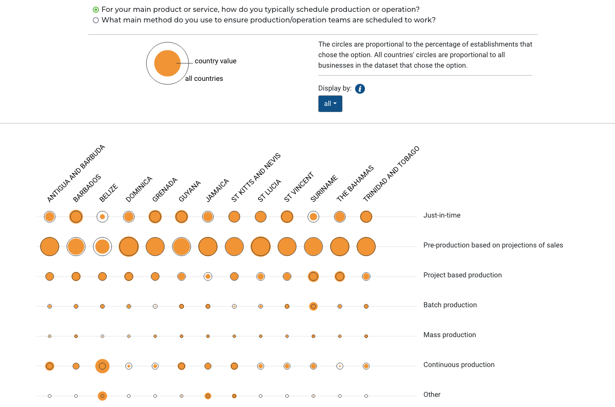Click St Lucia's Pre-production circle
615x407 pixels.
(261, 247)
